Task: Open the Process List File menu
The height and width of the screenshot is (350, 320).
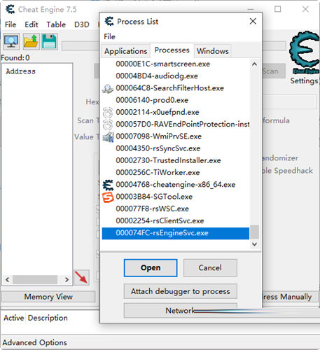Action: click(109, 36)
